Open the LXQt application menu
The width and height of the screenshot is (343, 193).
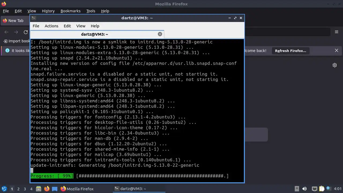[4, 189]
